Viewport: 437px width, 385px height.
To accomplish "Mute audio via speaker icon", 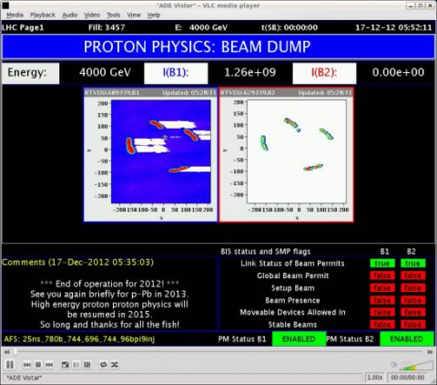I will (393, 364).
